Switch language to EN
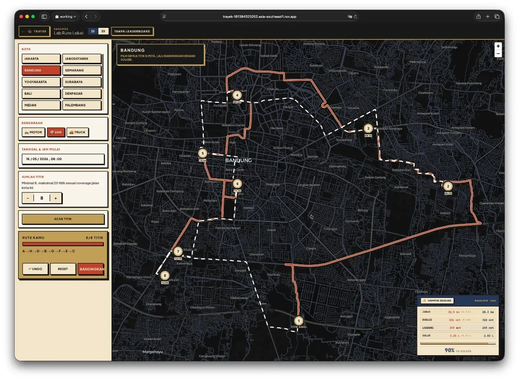The width and height of the screenshot is (519, 380). pos(103,31)
